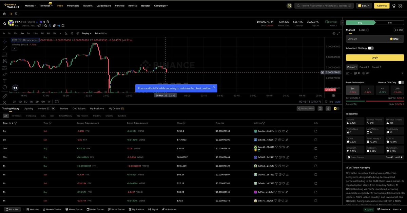This screenshot has height=213, width=407.
Task: Click the Connect wallet button
Action: tap(382, 6)
